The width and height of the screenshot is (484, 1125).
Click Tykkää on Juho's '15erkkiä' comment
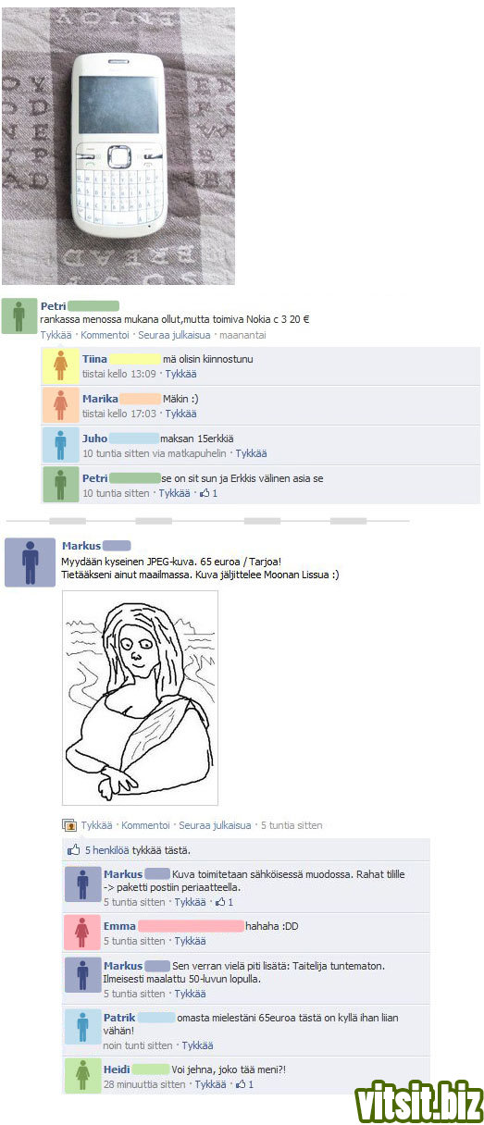tap(251, 453)
